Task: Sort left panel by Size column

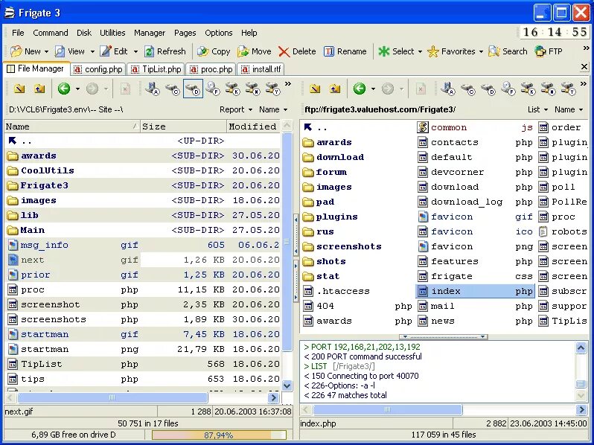Action: click(x=183, y=127)
